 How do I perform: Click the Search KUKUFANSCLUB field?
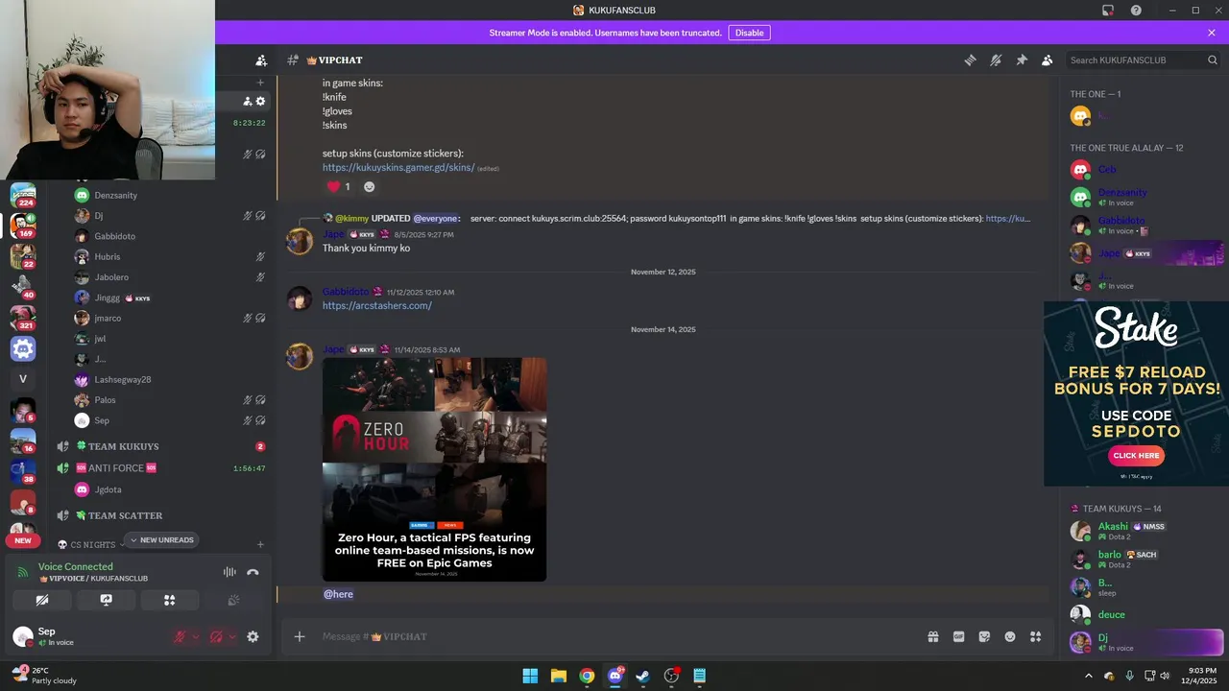click(x=1144, y=60)
